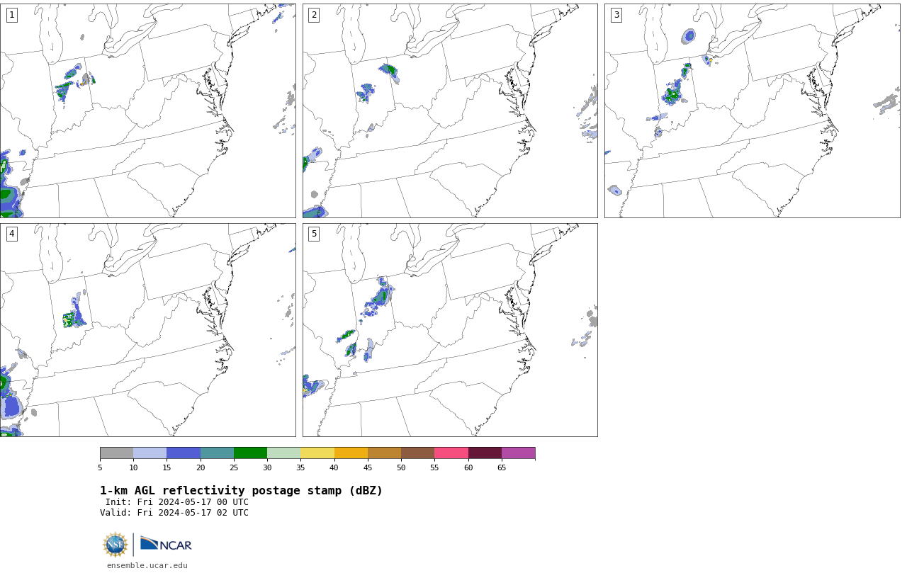Click the purple 65+ dBZ swatch
The image size is (907, 573).
(518, 453)
